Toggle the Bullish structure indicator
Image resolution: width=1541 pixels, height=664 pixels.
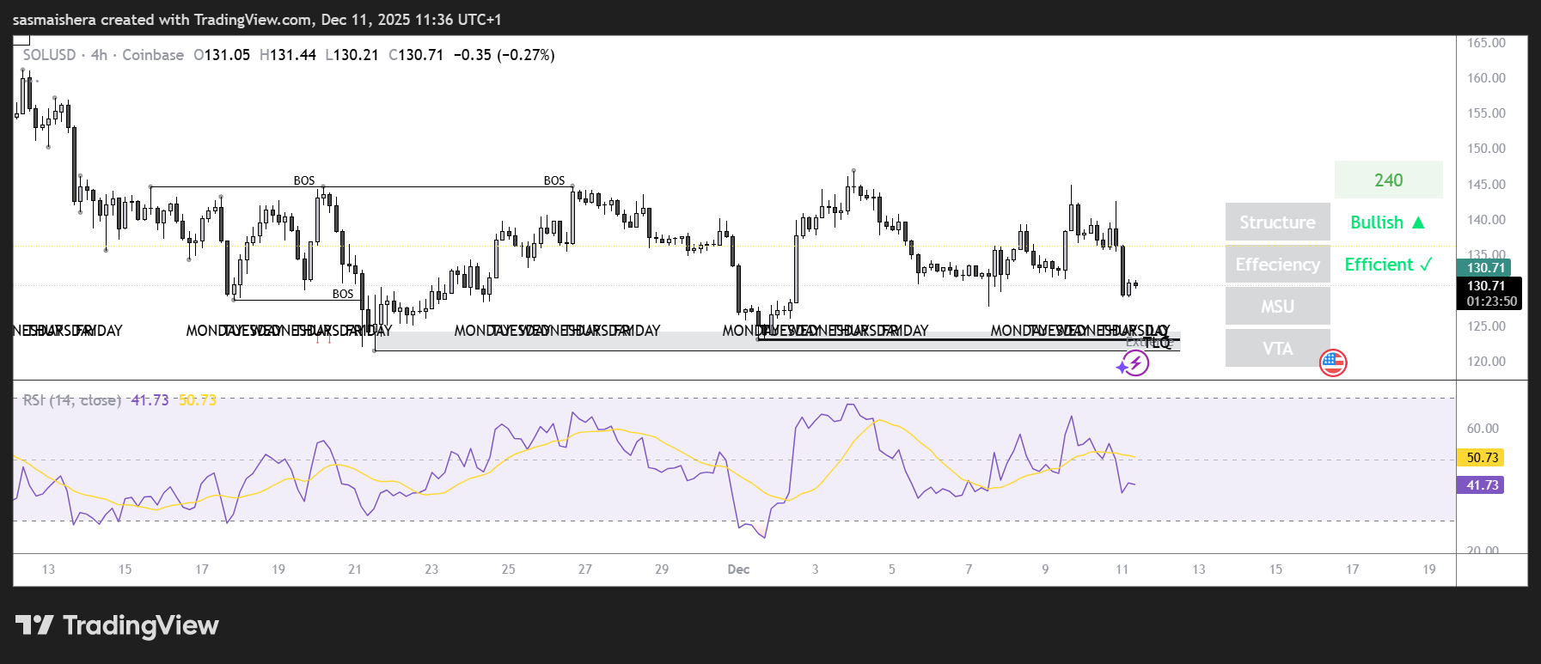1388,222
